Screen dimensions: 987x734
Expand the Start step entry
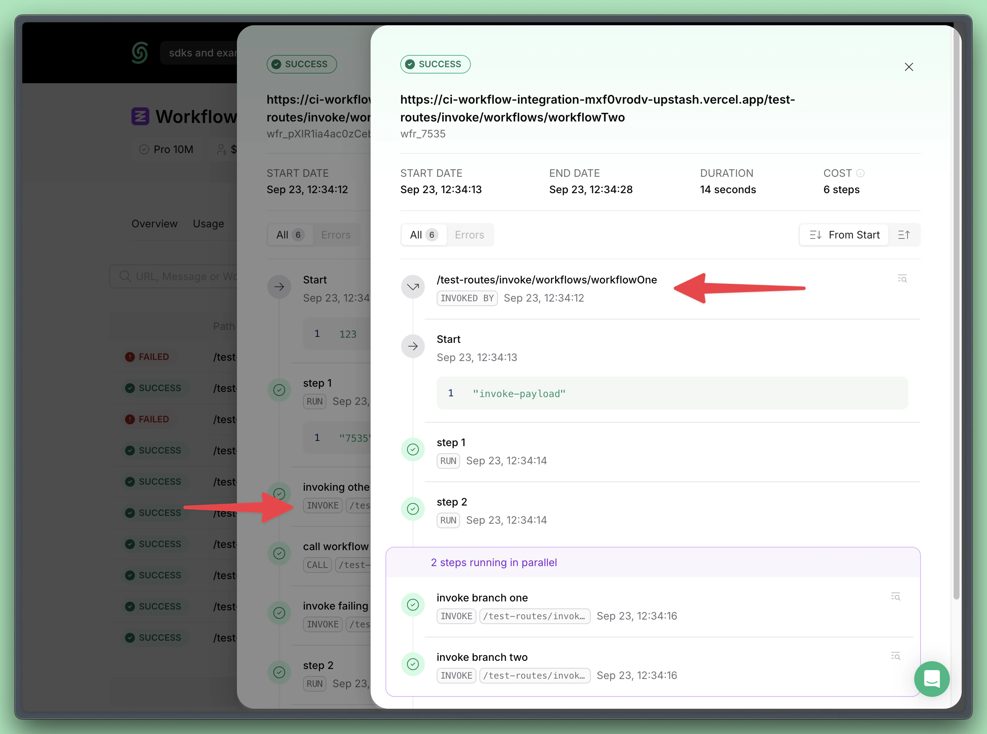tap(448, 340)
